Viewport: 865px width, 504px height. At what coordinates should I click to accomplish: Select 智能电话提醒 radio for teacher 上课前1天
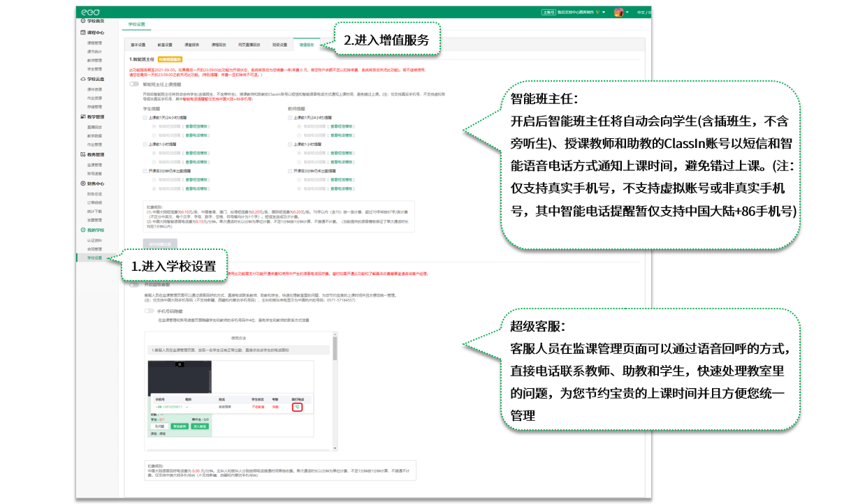(x=299, y=135)
